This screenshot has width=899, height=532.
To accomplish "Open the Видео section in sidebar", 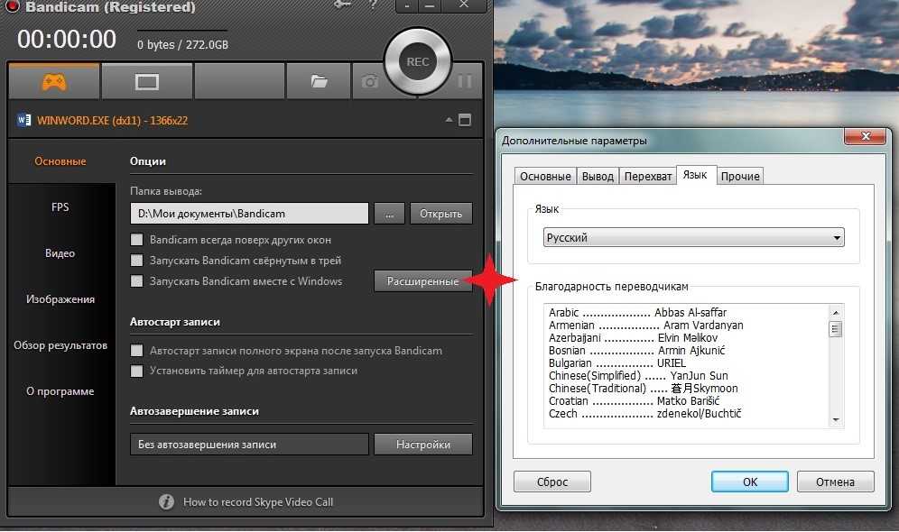I will pyautogui.click(x=60, y=253).
